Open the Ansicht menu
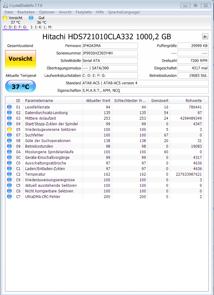 pyautogui.click(x=65, y=12)
